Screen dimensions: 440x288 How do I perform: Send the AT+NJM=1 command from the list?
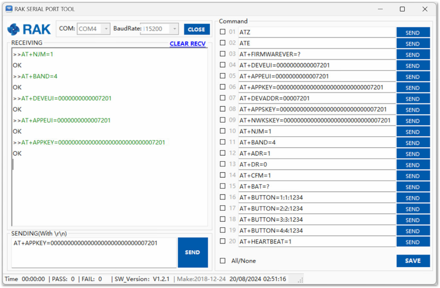click(x=413, y=132)
